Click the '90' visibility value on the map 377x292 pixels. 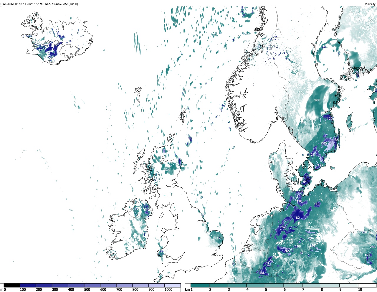pyautogui.click(x=295, y=260)
